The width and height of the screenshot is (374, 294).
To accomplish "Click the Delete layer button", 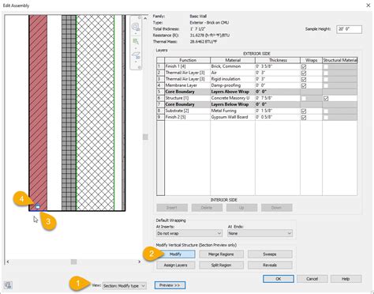I will [207, 208].
